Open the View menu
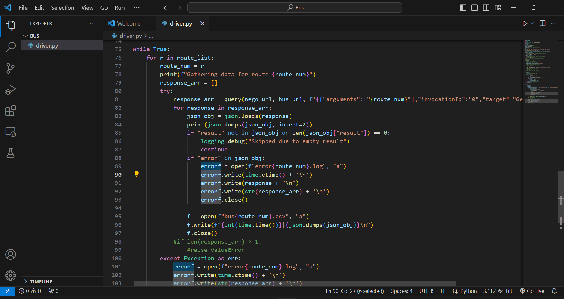This screenshot has height=299, width=564. pyautogui.click(x=87, y=8)
